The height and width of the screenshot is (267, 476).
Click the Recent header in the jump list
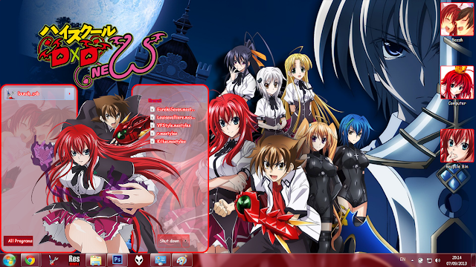tap(155, 100)
